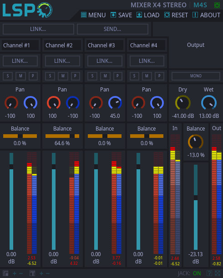
Task: Mute Channel #2 with M button
Action: (x=63, y=76)
